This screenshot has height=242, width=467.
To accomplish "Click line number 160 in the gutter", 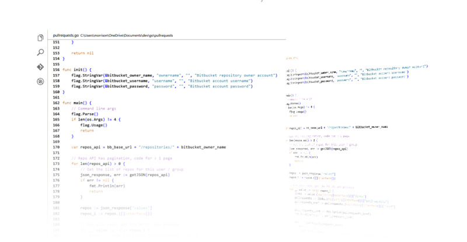I will [x=56, y=92].
